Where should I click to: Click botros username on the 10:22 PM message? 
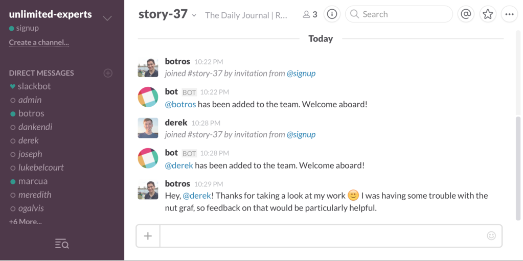point(177,61)
